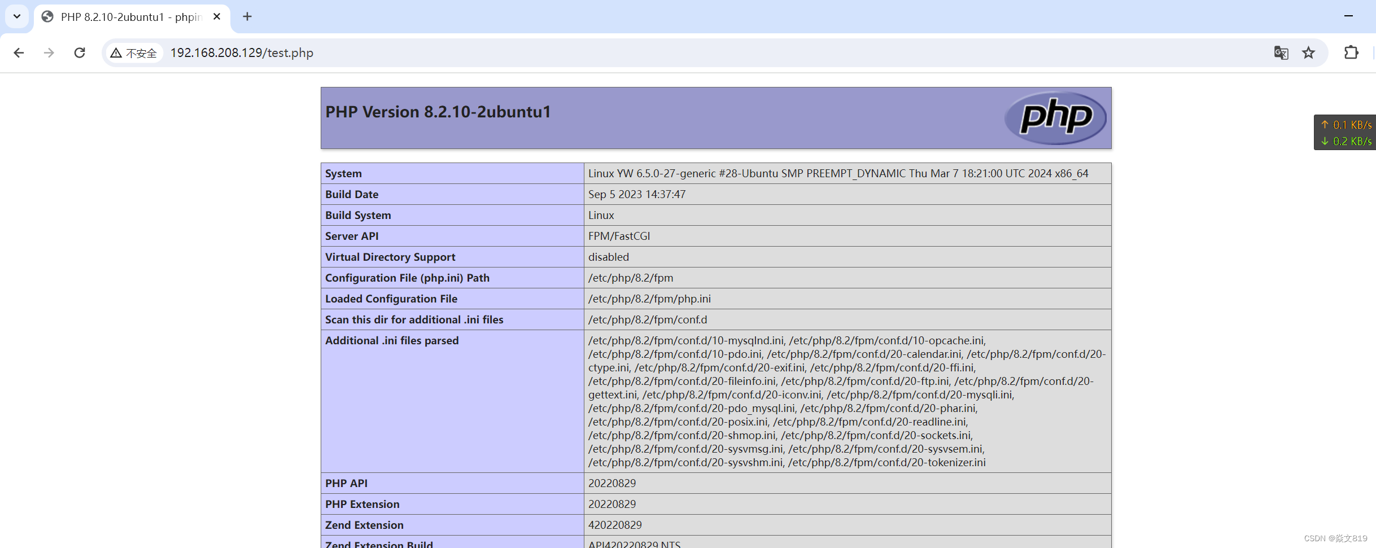The image size is (1376, 548).
Task: Click the warning triangle beside 不安全
Action: (x=116, y=52)
